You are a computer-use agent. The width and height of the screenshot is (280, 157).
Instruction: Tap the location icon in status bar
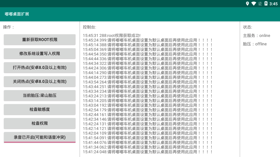(247, 4)
